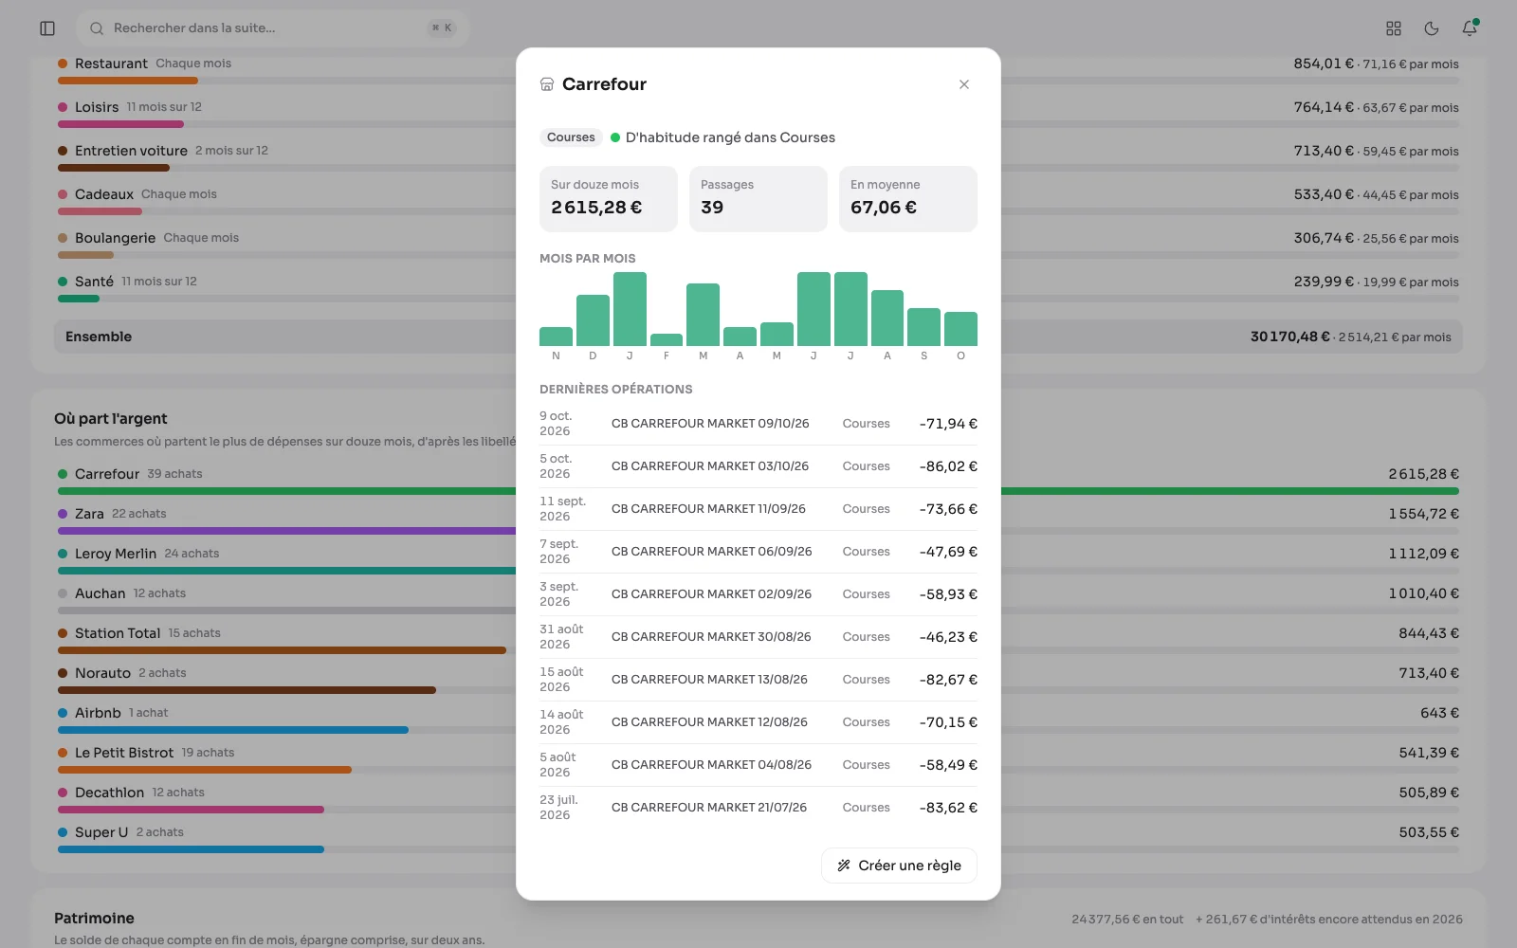This screenshot has height=948, width=1517.
Task: Select transaction CB CARREFOUR MARKET 09/10/26
Action: (x=758, y=424)
